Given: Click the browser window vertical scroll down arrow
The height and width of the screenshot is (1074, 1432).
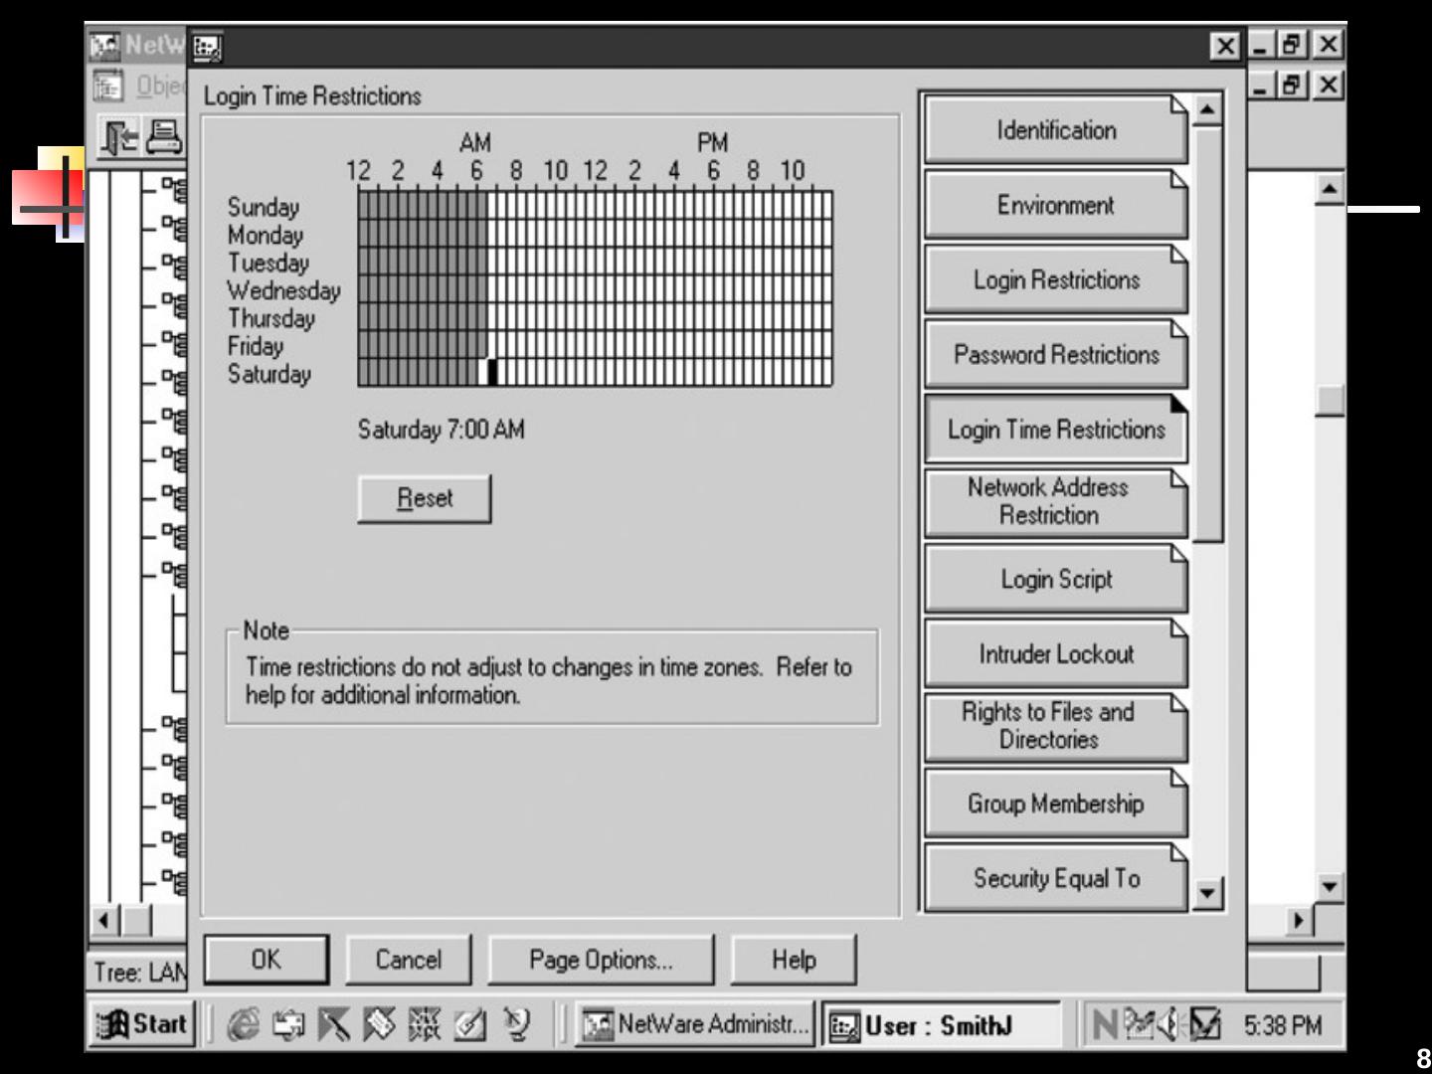Looking at the screenshot, I should pos(1330,886).
